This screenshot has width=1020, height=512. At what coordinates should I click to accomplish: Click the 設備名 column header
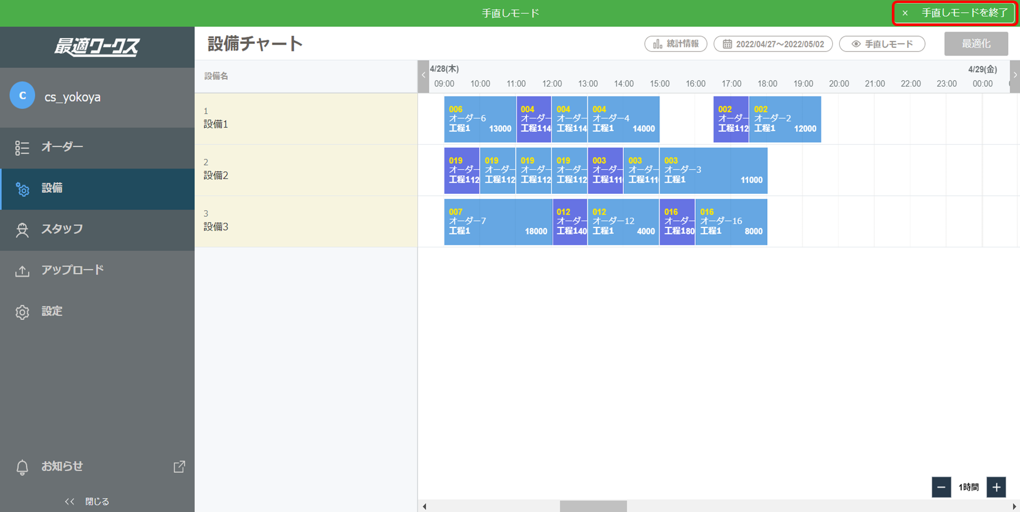coord(216,76)
